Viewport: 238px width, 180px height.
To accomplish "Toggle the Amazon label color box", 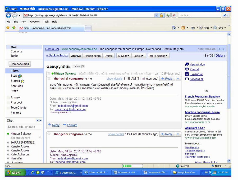I will pos(8,98).
